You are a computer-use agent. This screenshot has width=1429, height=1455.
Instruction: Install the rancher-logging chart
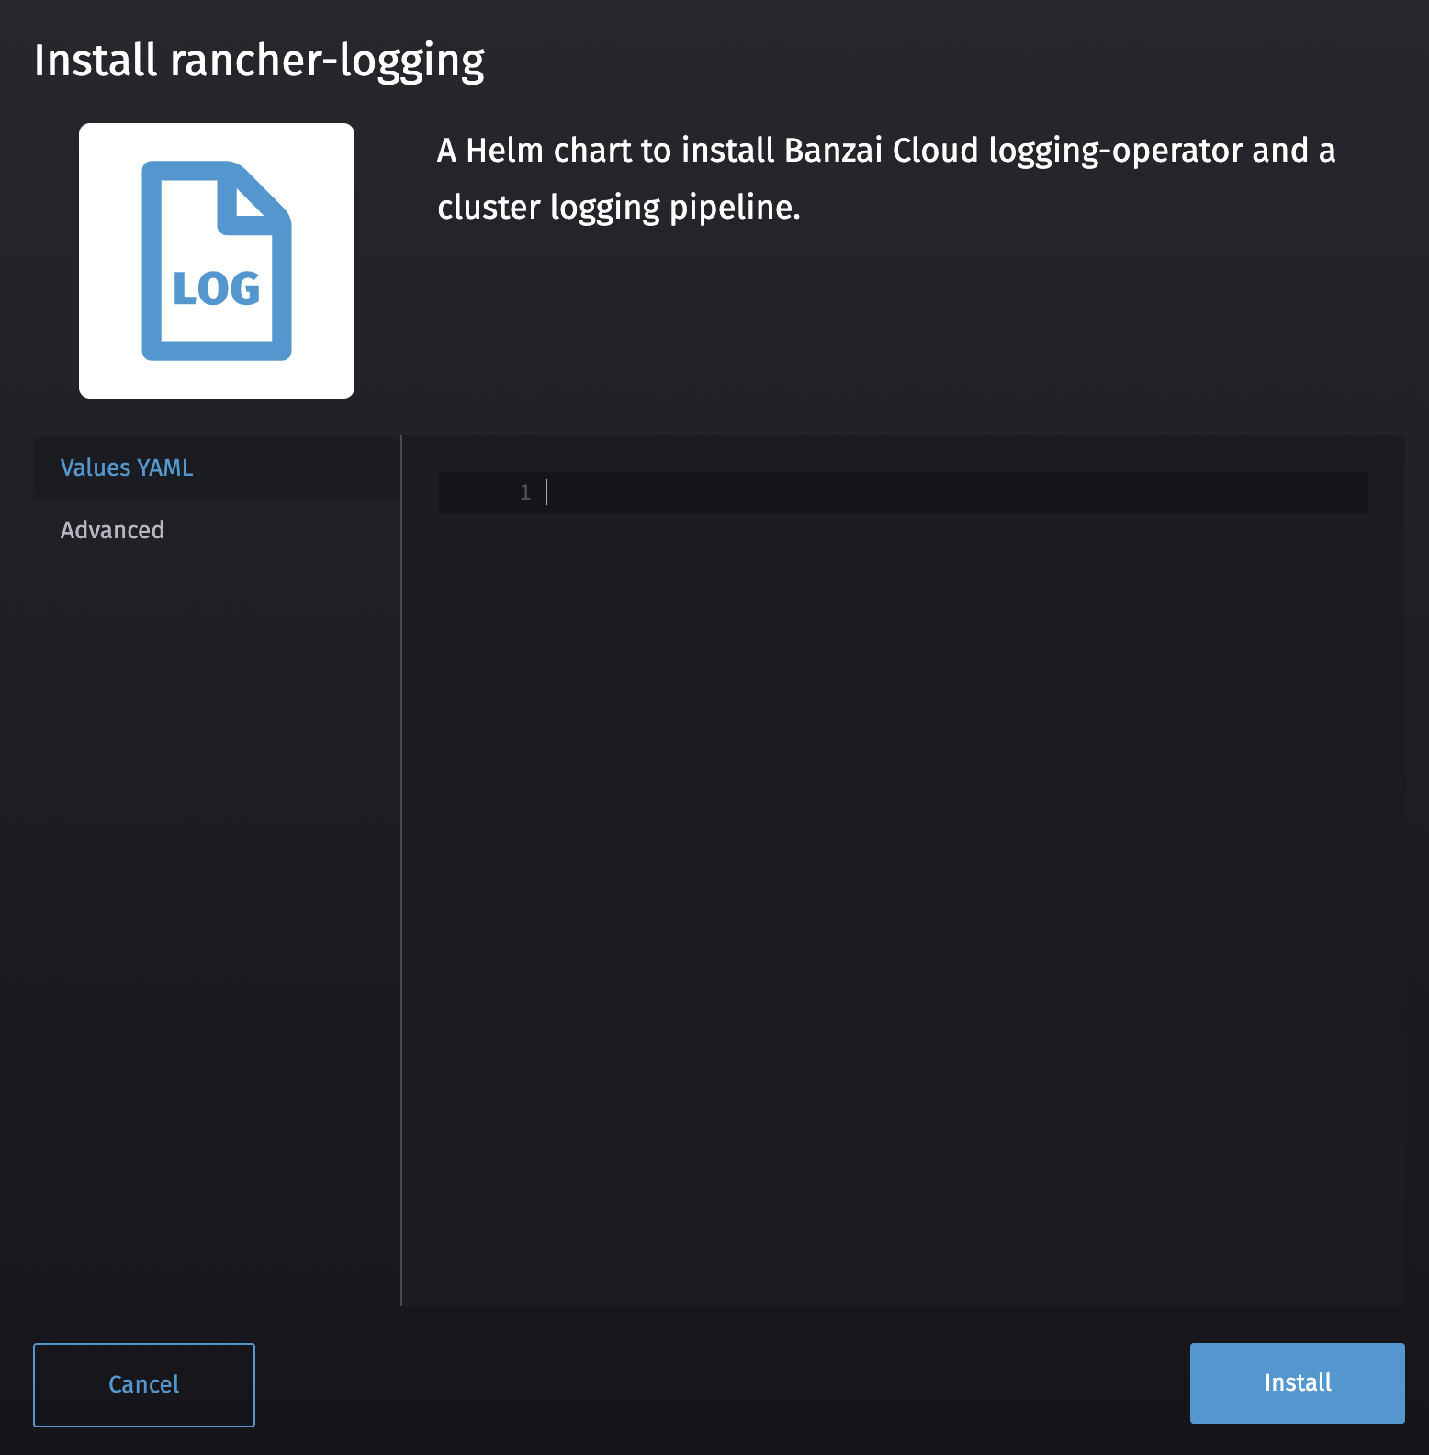(1298, 1383)
